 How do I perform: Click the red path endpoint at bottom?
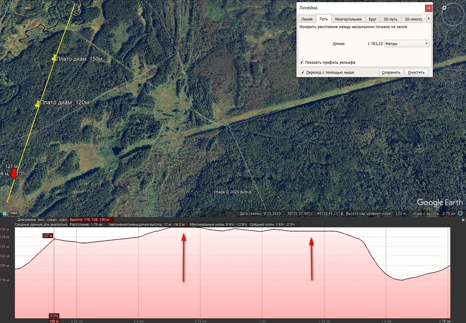point(7,203)
